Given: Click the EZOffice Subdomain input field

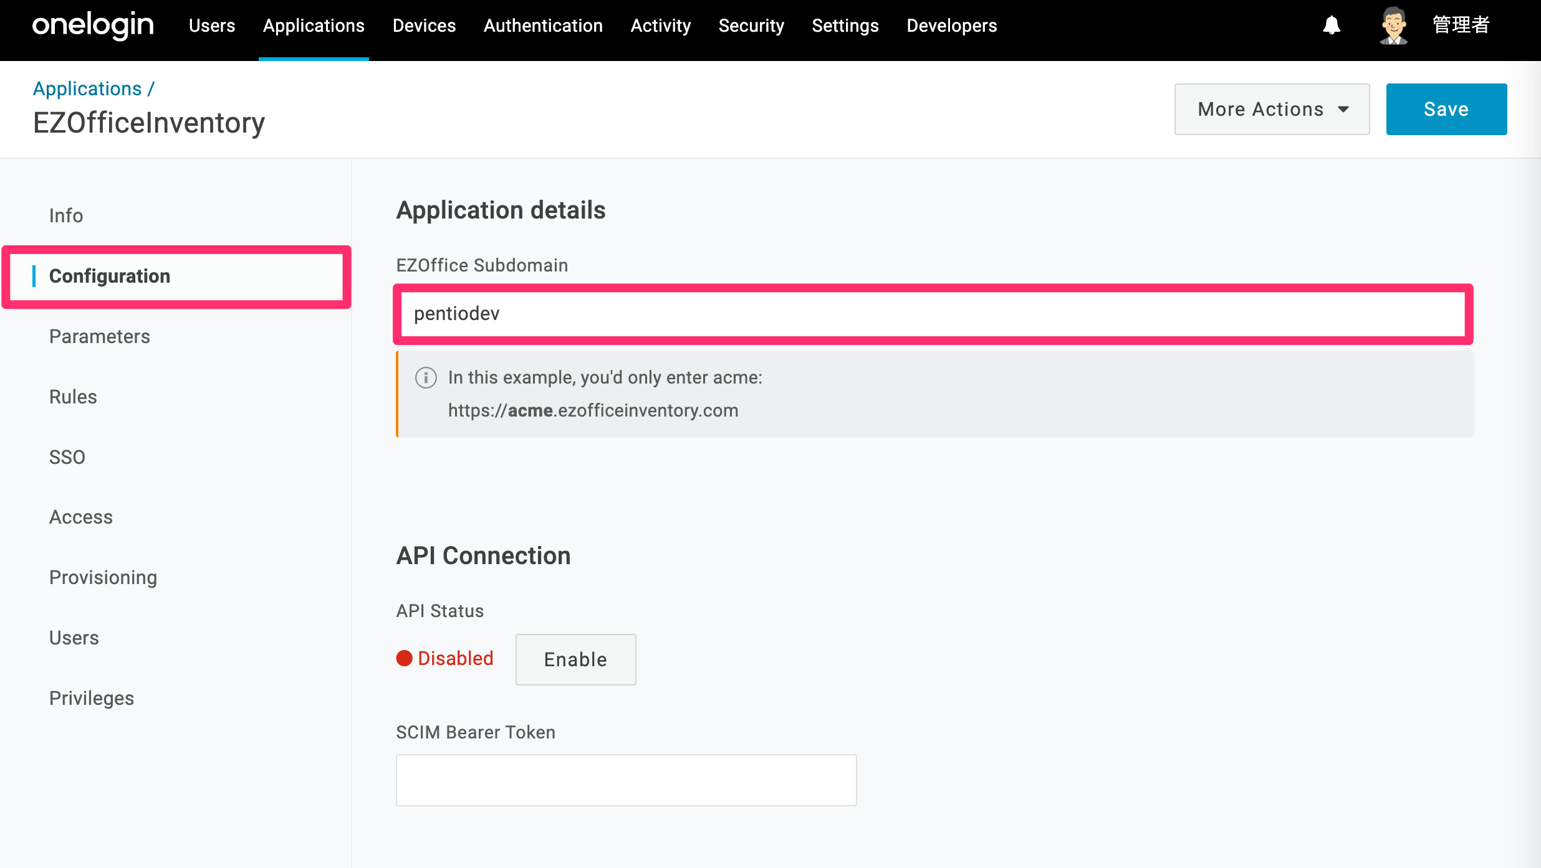Looking at the screenshot, I should click(933, 314).
